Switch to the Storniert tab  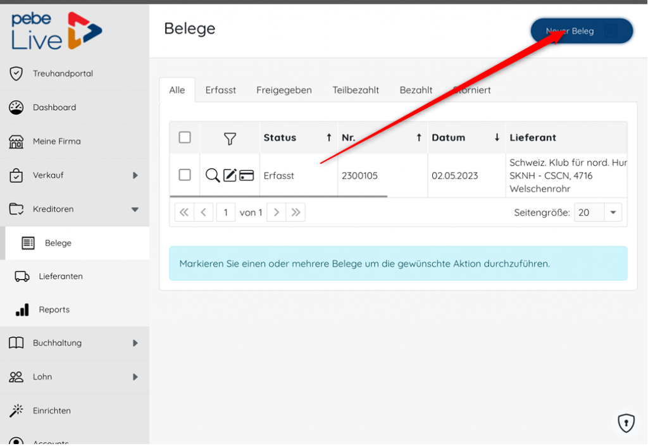[472, 90]
